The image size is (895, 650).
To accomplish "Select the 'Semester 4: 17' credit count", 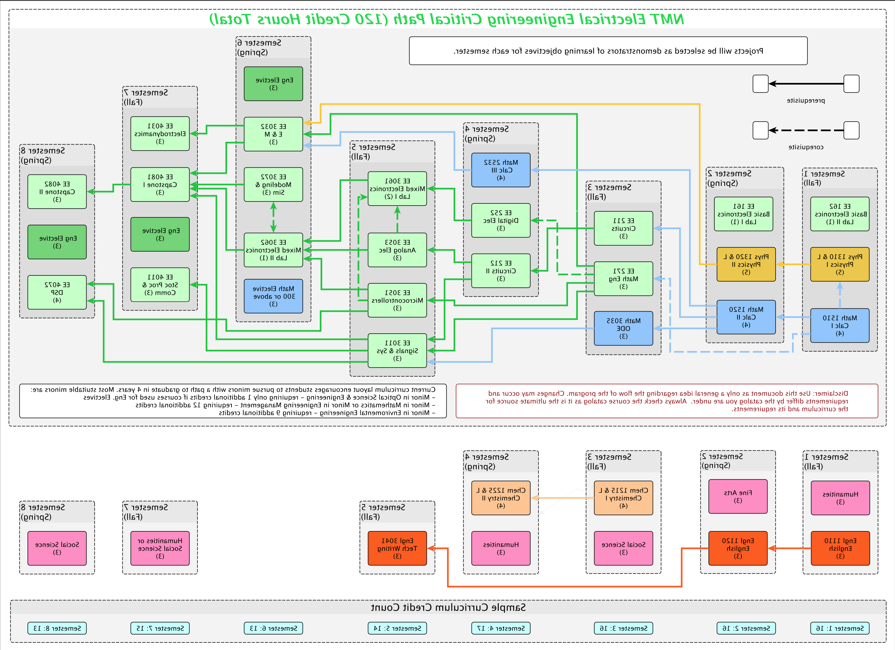I will coord(501,628).
